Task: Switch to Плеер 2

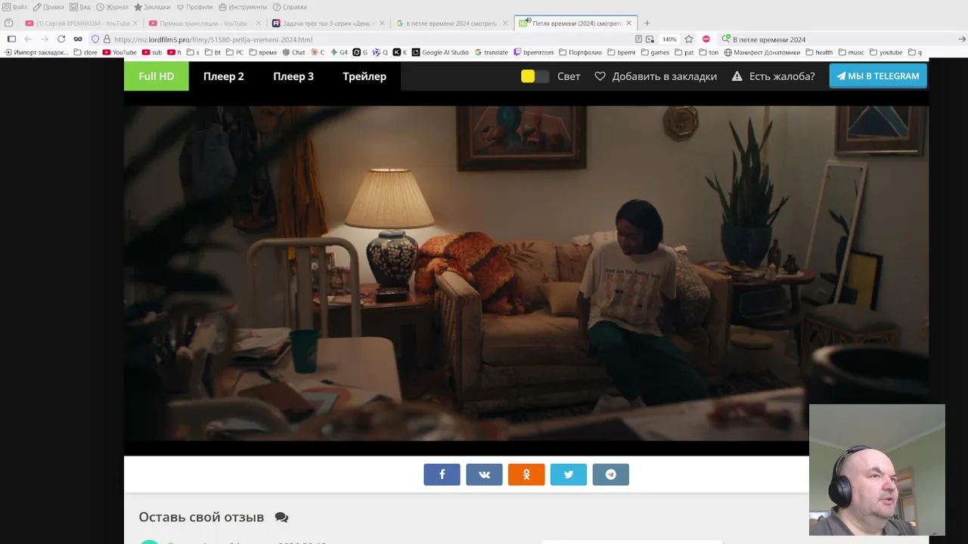Action: pos(224,76)
